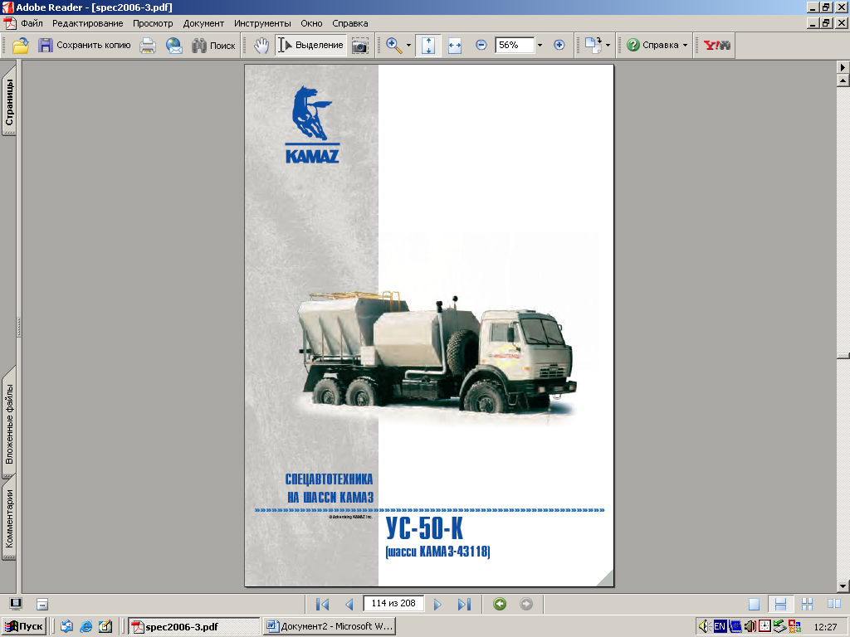Open the Редактирование menu
The image size is (850, 637).
88,23
